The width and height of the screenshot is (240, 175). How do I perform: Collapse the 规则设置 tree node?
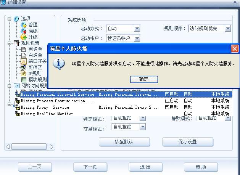9,43
